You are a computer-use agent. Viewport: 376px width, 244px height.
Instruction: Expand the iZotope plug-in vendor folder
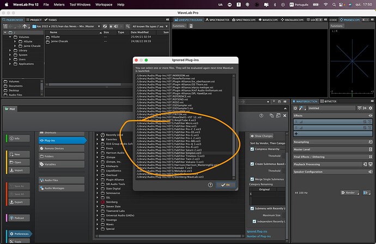[98, 157]
